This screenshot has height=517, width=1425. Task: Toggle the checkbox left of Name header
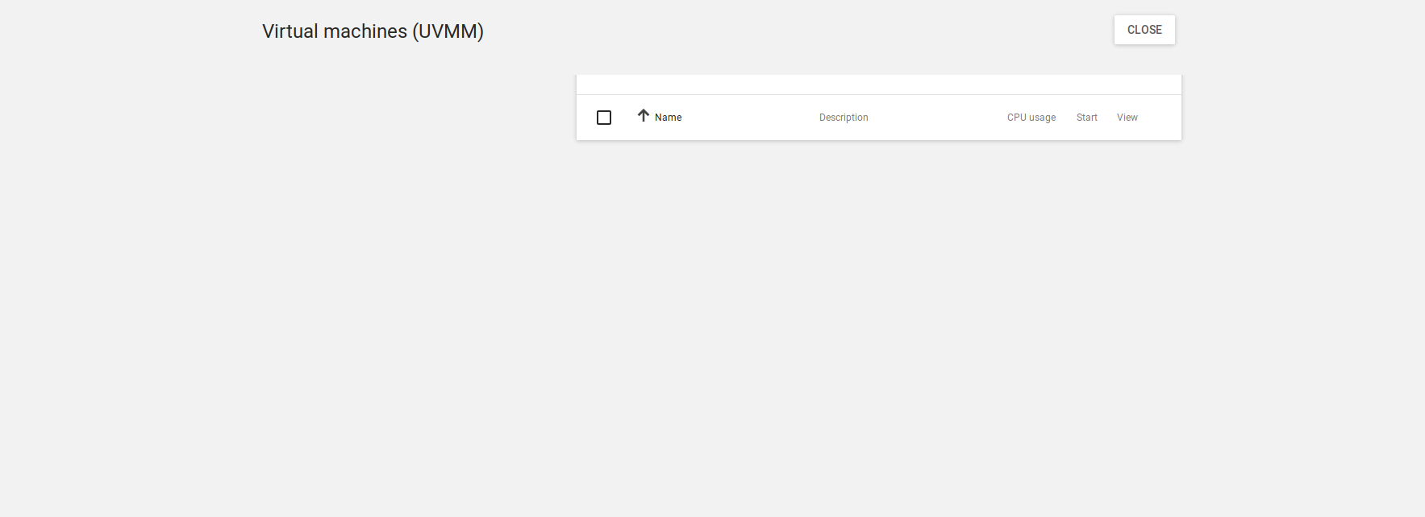pyautogui.click(x=604, y=118)
